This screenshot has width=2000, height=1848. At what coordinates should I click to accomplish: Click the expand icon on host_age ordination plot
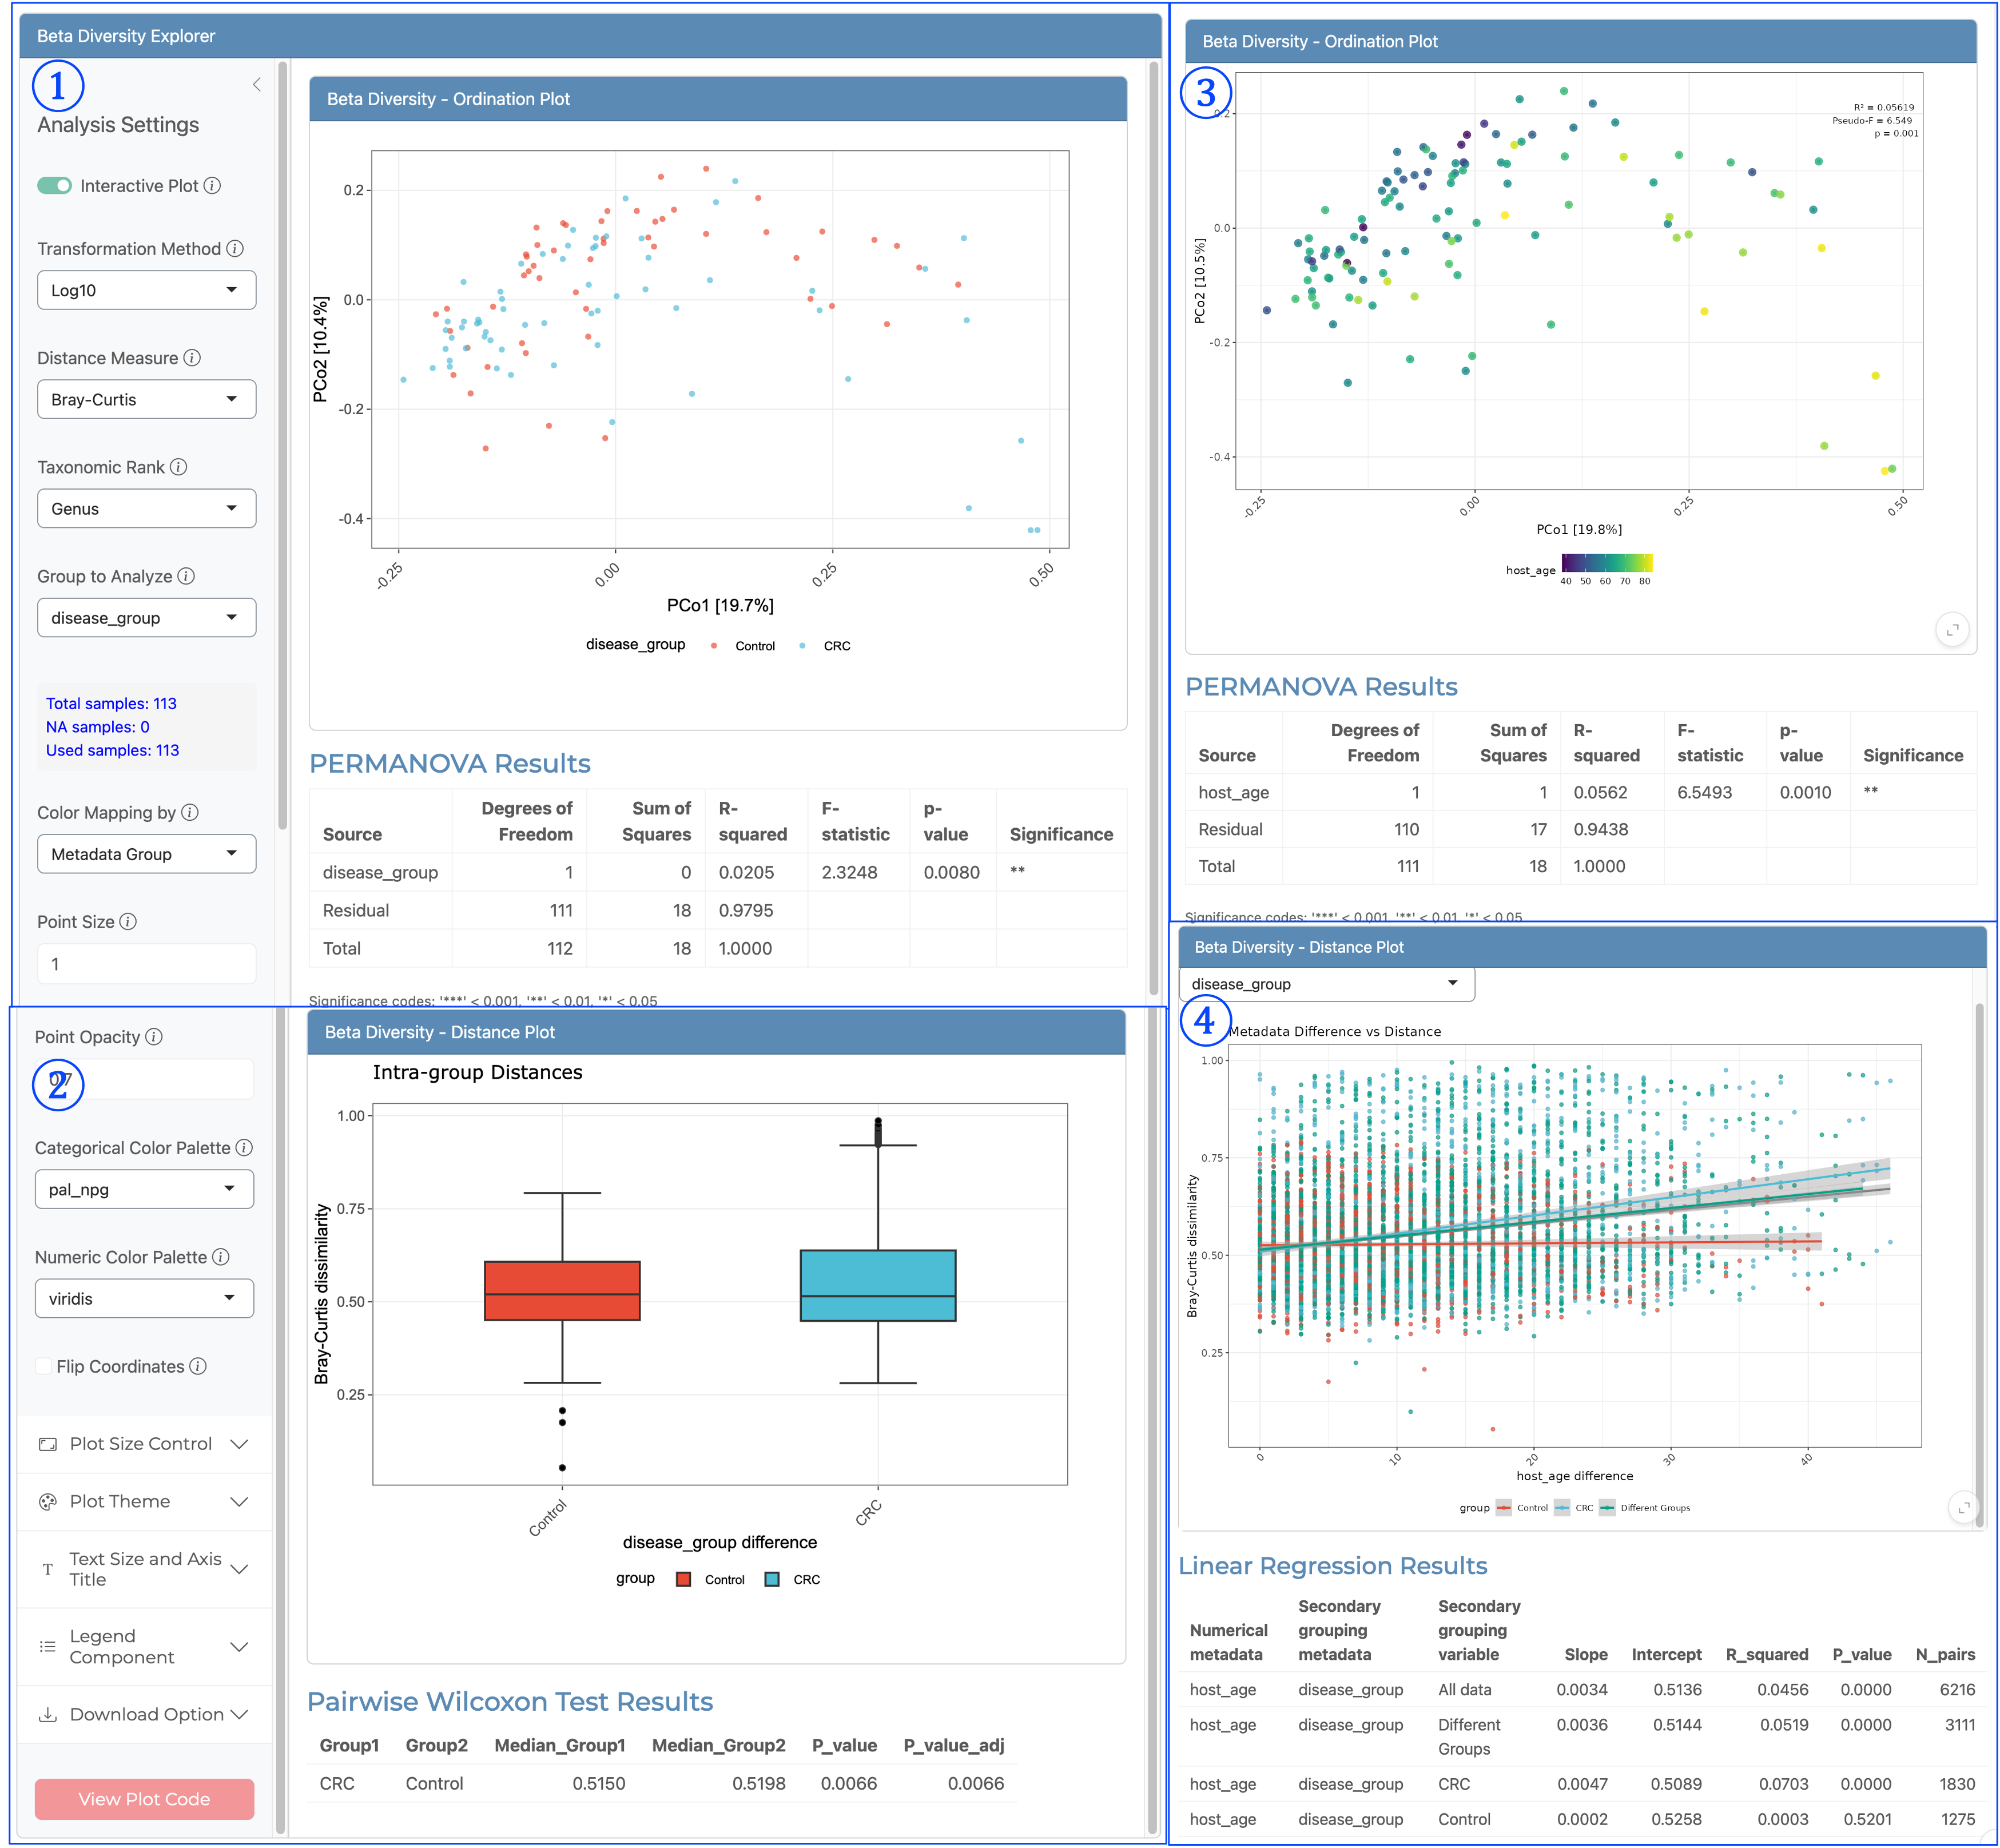pos(1952,630)
